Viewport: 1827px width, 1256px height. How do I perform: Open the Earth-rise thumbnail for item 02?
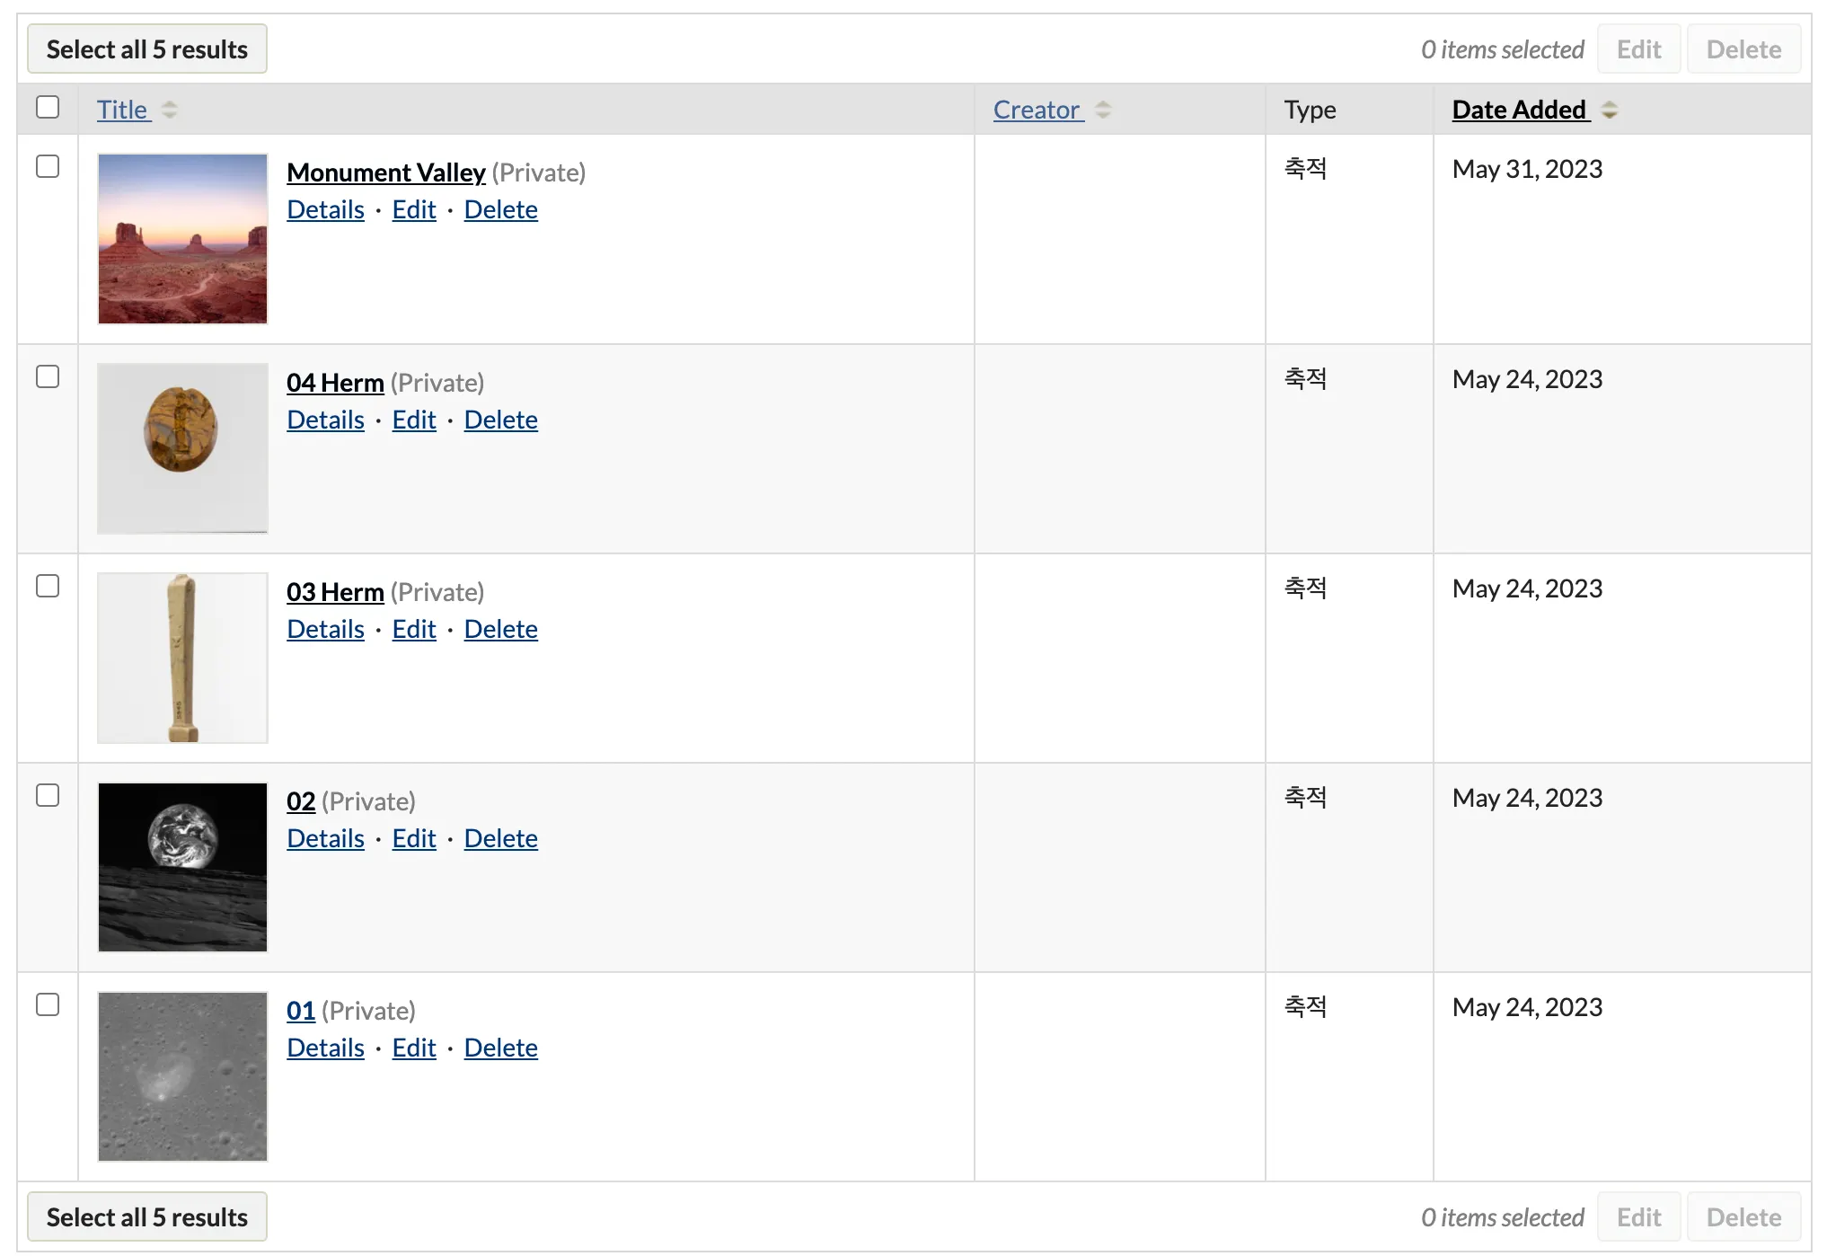182,867
